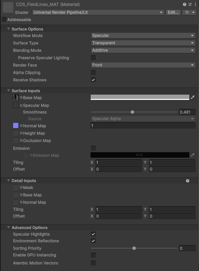
Task: Uncheck Specular Highlights
Action: point(93,234)
